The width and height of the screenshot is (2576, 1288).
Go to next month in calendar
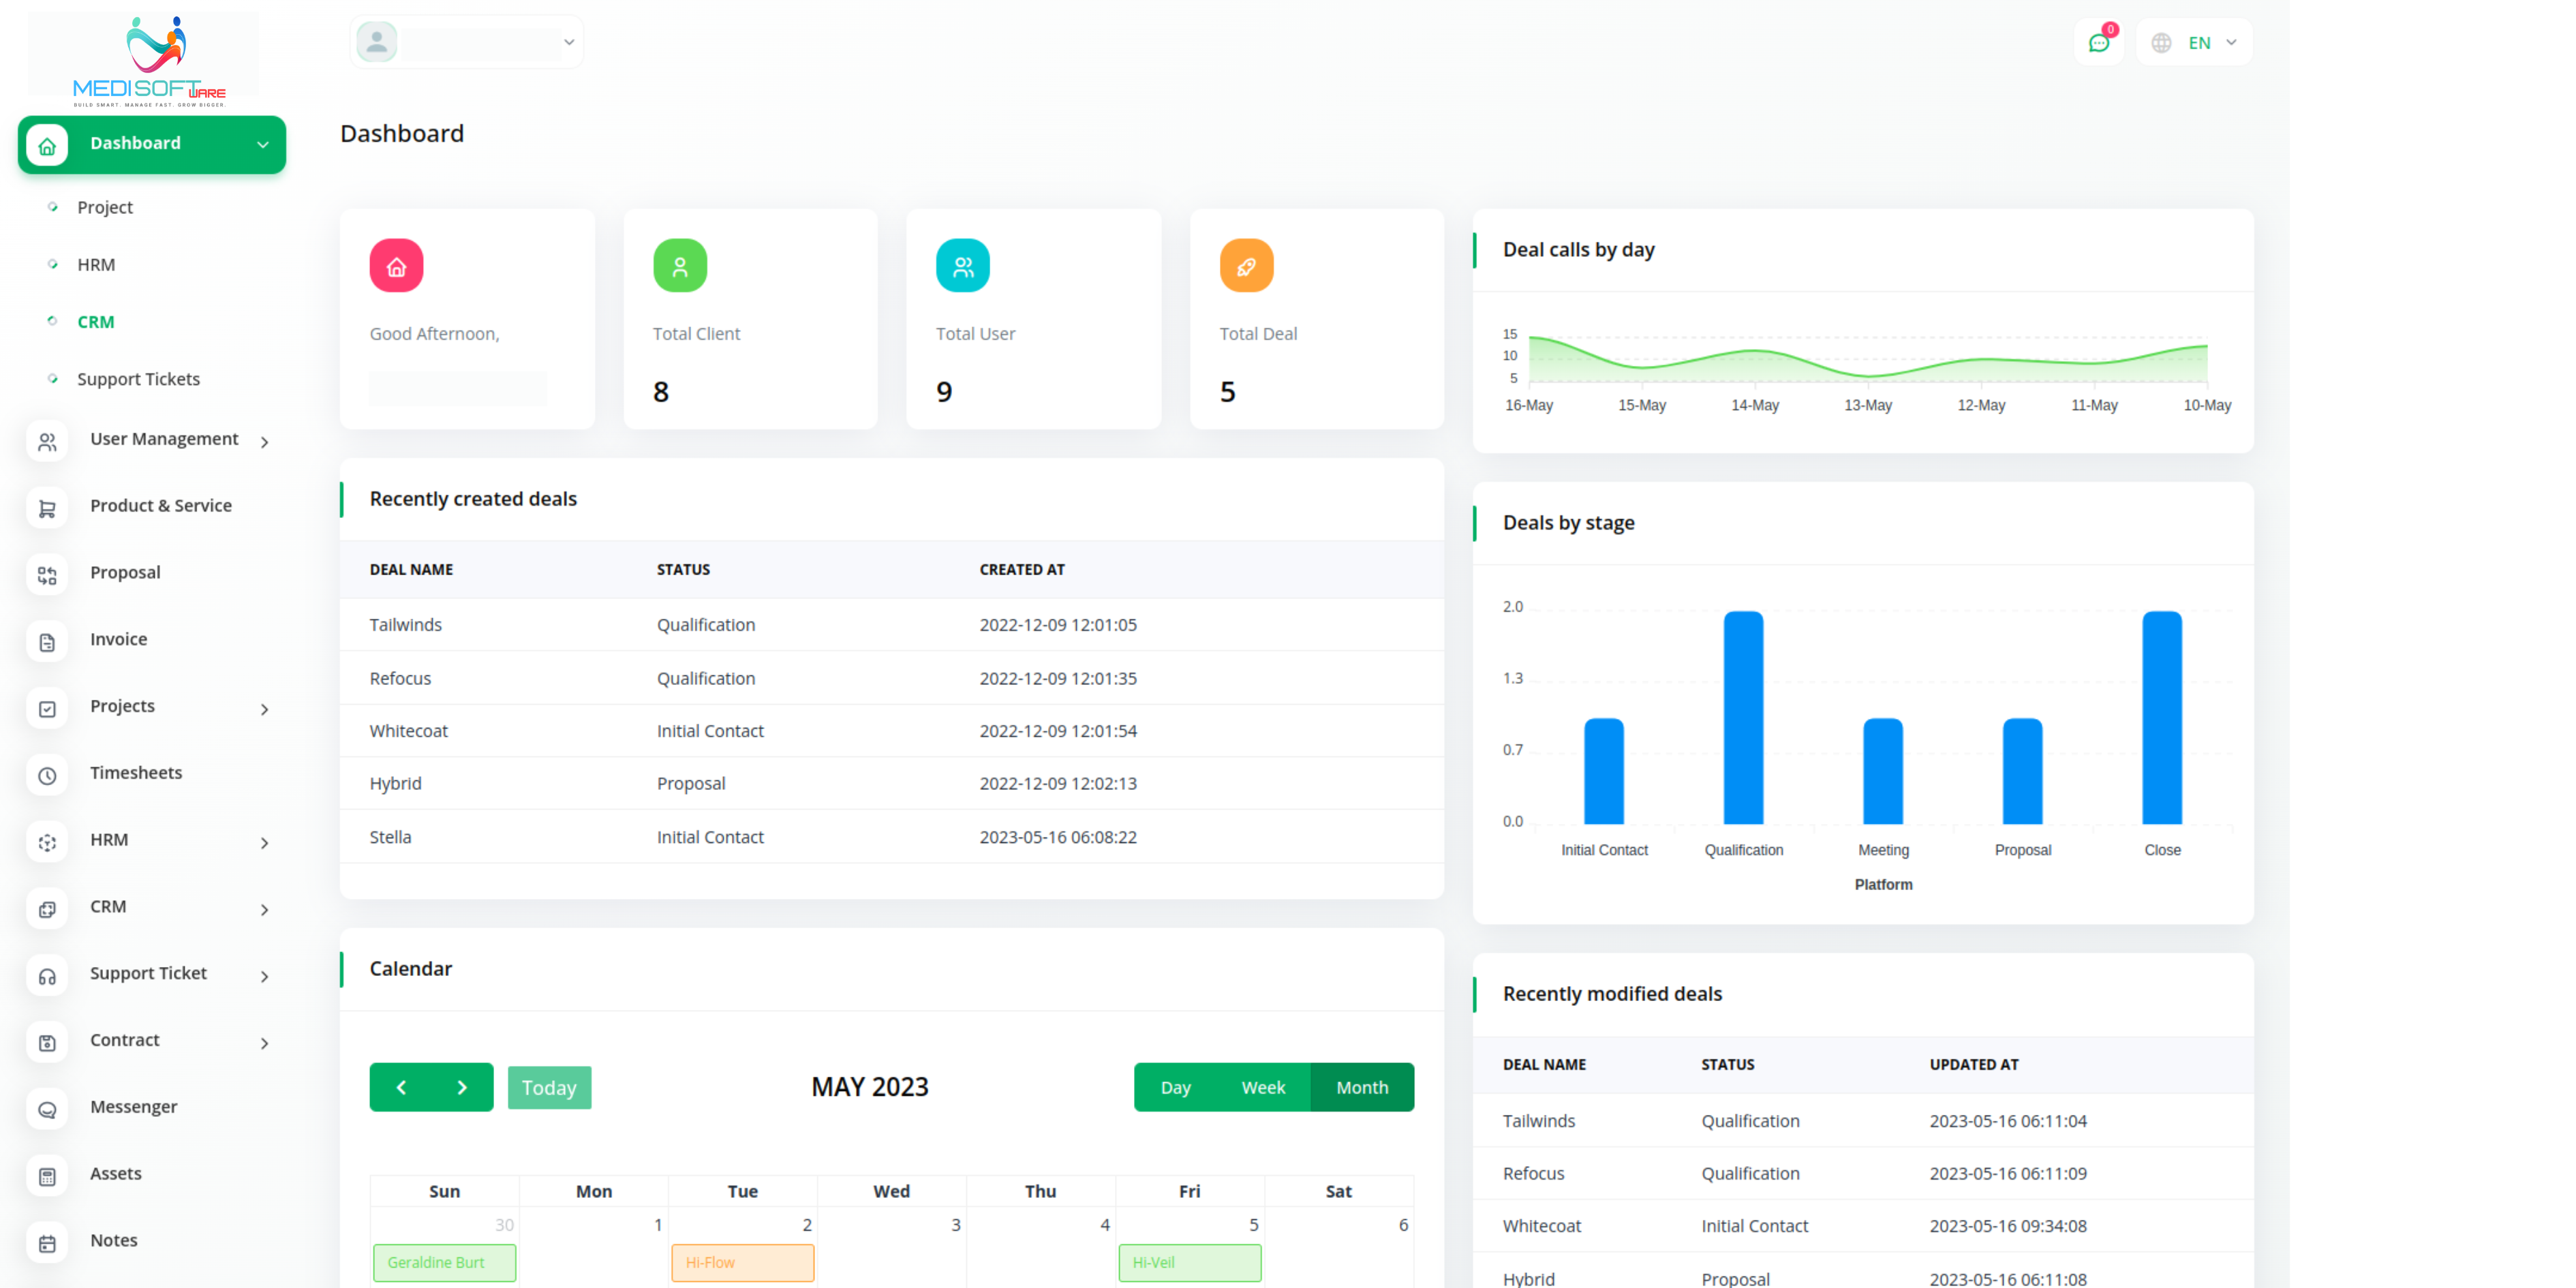point(462,1087)
